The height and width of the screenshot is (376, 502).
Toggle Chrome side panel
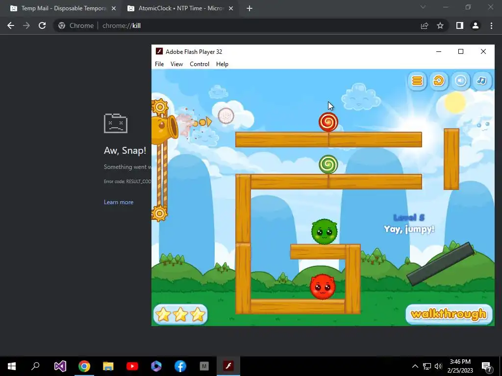(x=460, y=25)
